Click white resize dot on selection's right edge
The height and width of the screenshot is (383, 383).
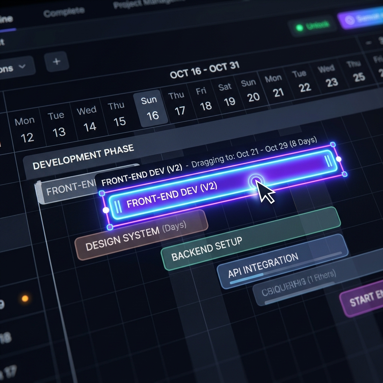click(338, 159)
